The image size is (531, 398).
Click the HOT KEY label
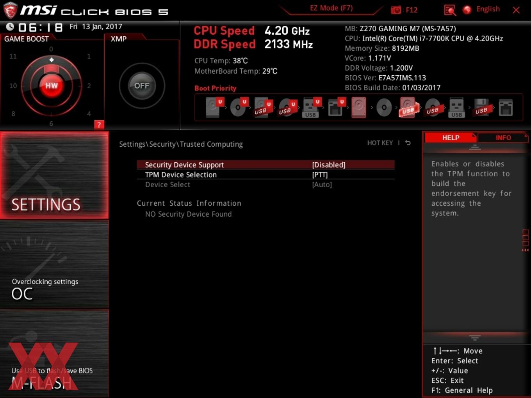380,143
